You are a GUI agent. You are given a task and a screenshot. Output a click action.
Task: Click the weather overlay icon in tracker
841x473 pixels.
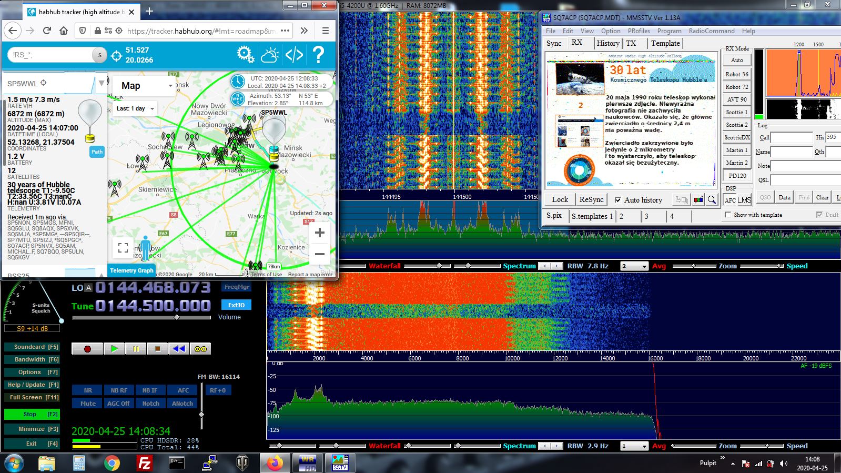[270, 55]
